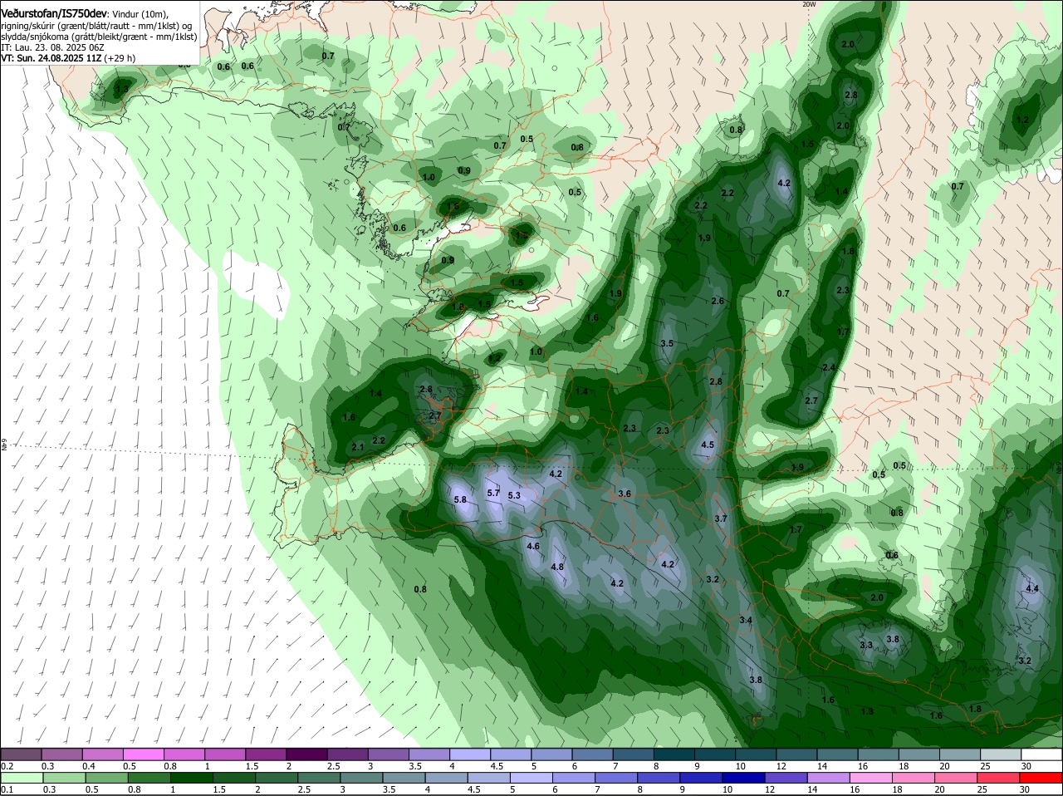This screenshot has height=796, width=1063.
Task: Click the 5.8 precipitation value on the map
Action: 461,499
